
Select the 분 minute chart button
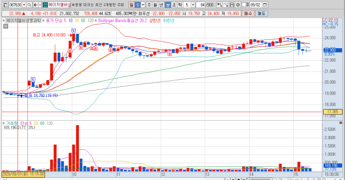click(x=168, y=5)
